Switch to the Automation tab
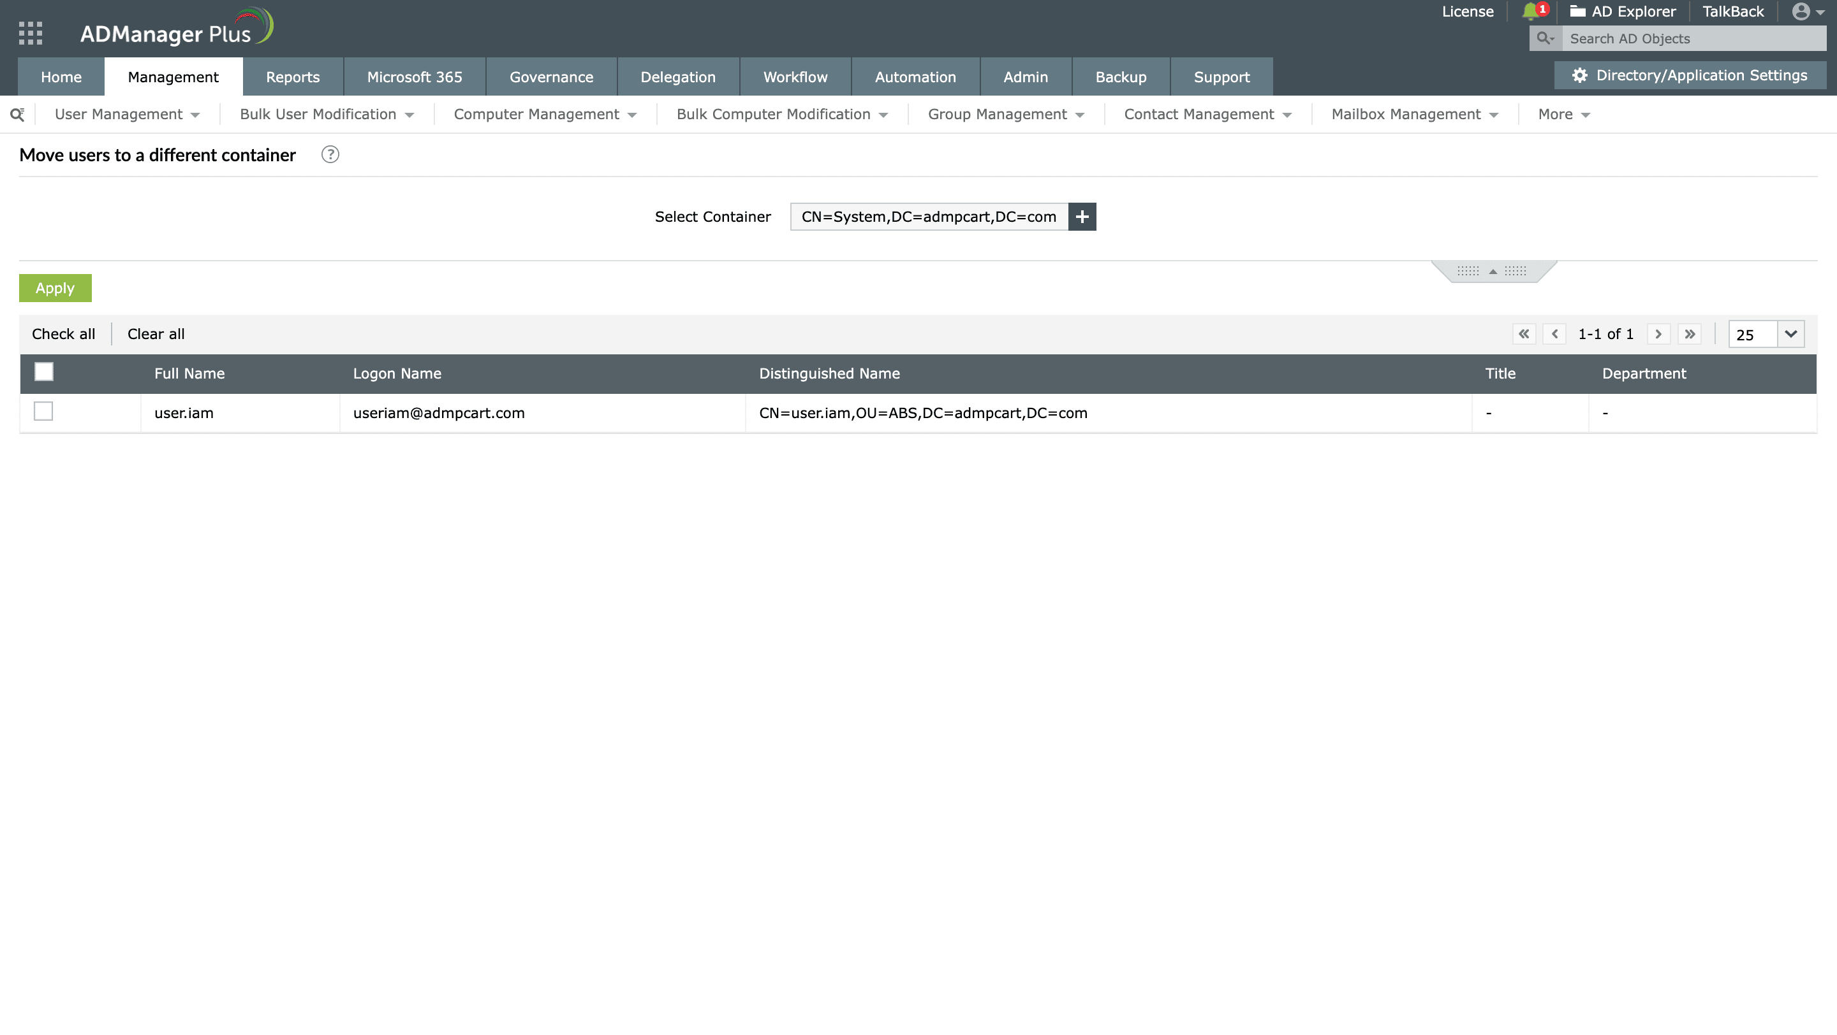Screen dimensions: 1837x1035 pos(915,77)
